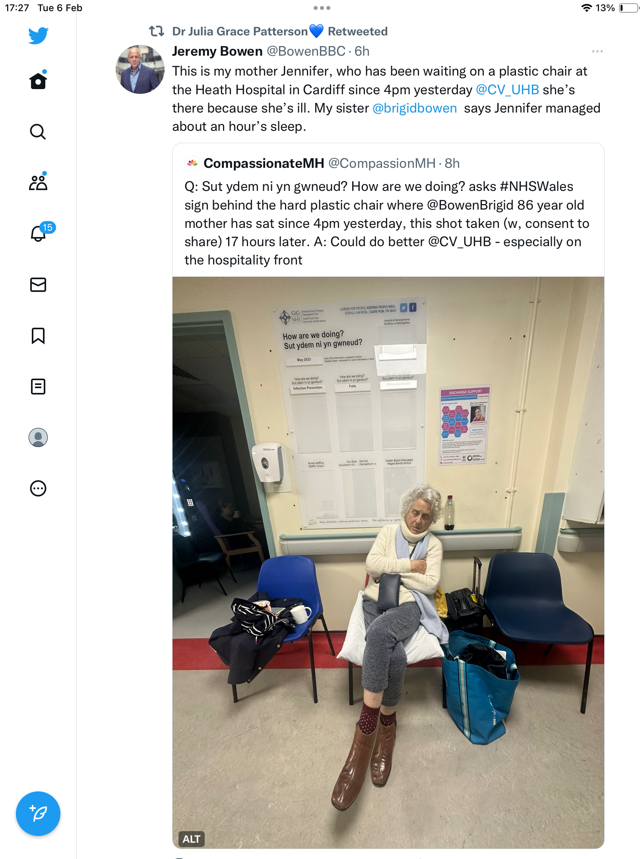Open the Bookmarks icon

point(38,336)
